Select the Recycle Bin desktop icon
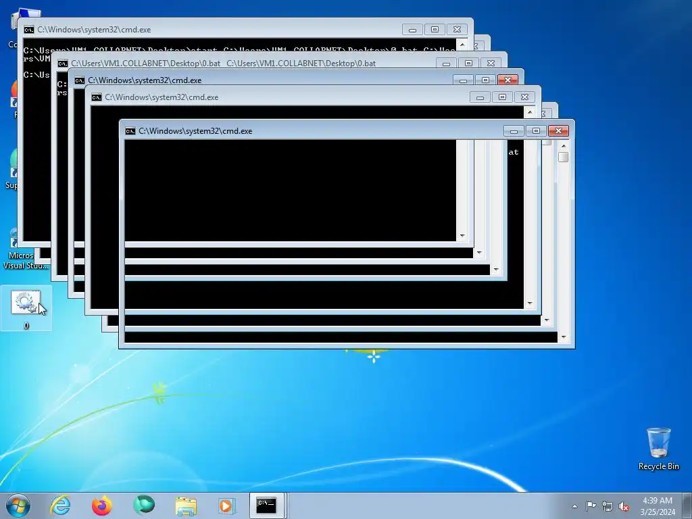 click(658, 449)
